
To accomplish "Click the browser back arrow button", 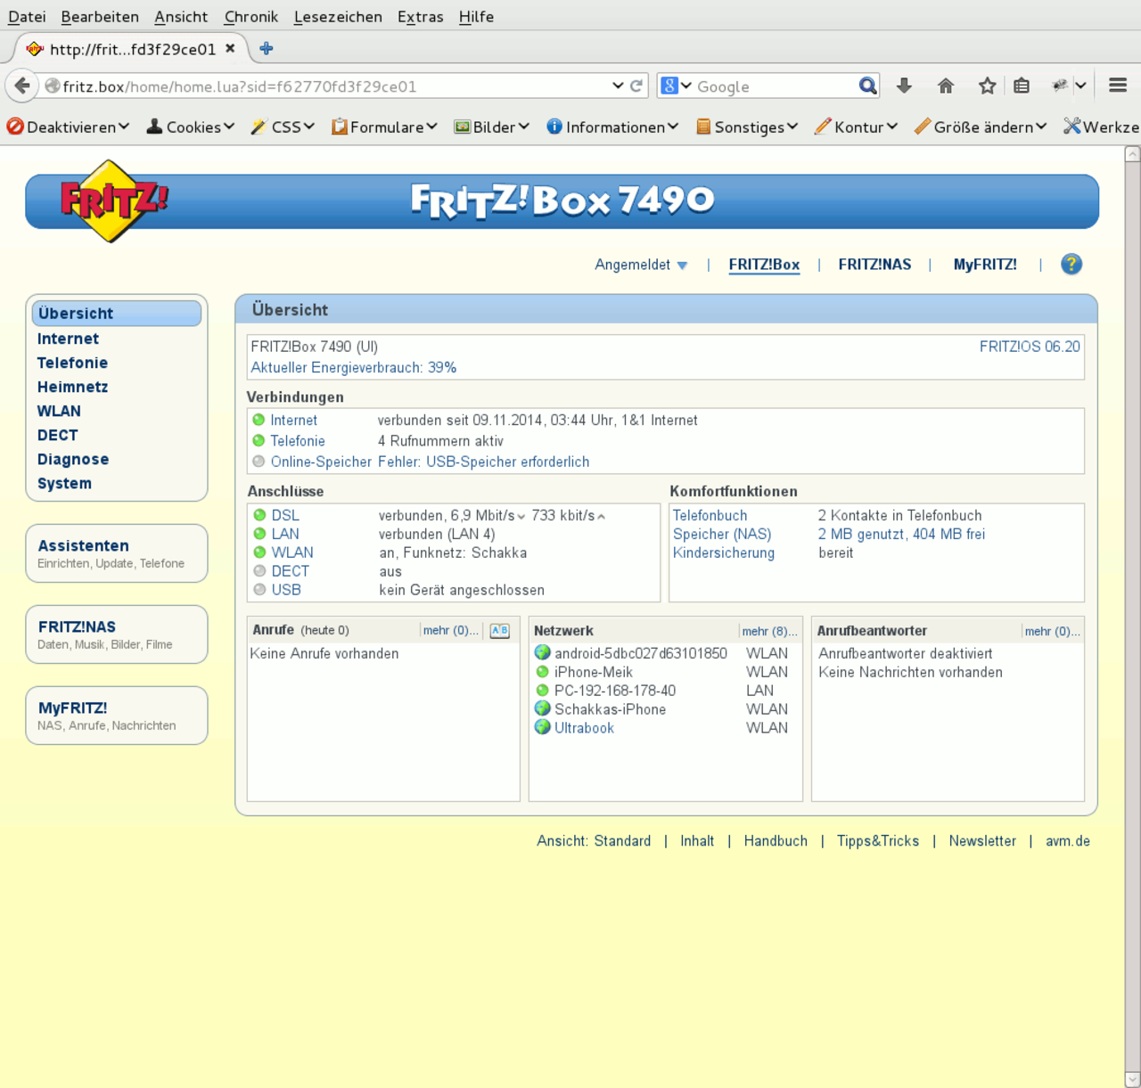I will (22, 86).
